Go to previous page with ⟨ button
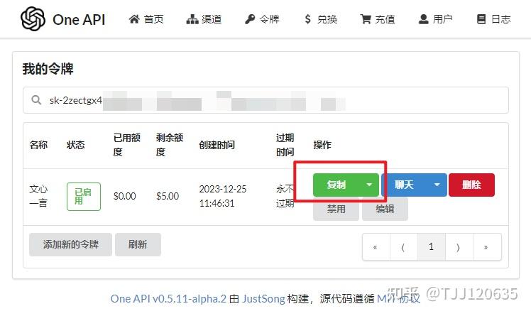Viewport: 531px width, 316px height. coord(404,247)
